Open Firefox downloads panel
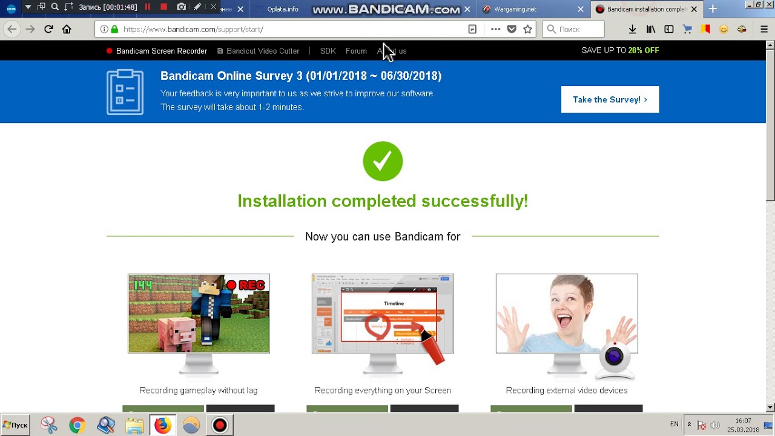775x436 pixels. 632,29
